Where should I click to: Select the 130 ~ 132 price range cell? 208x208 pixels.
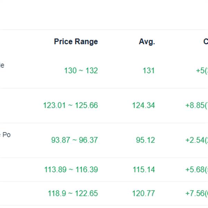(x=81, y=70)
